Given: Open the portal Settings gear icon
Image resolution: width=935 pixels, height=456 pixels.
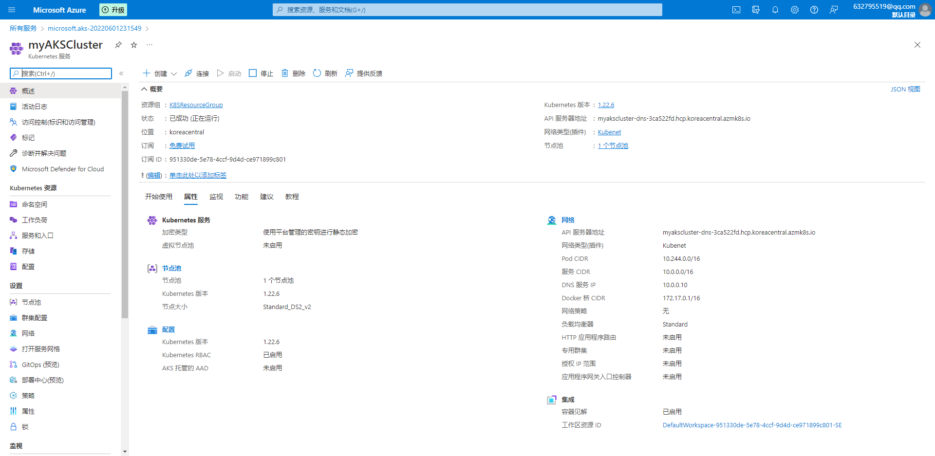Looking at the screenshot, I should 795,10.
